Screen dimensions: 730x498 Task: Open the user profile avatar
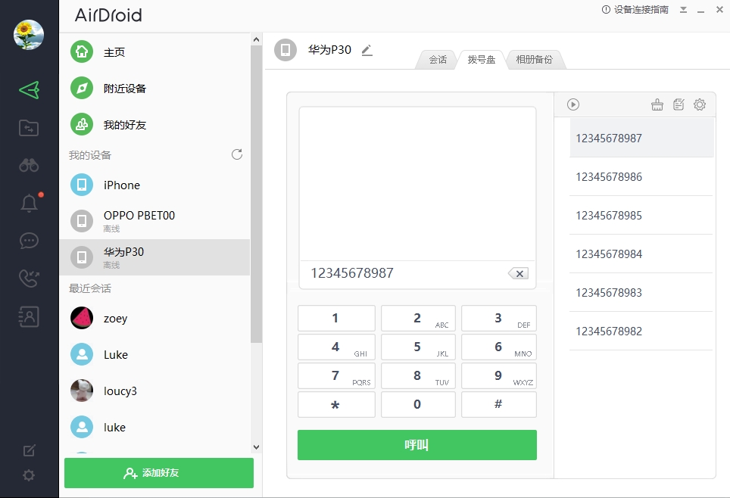point(29,35)
